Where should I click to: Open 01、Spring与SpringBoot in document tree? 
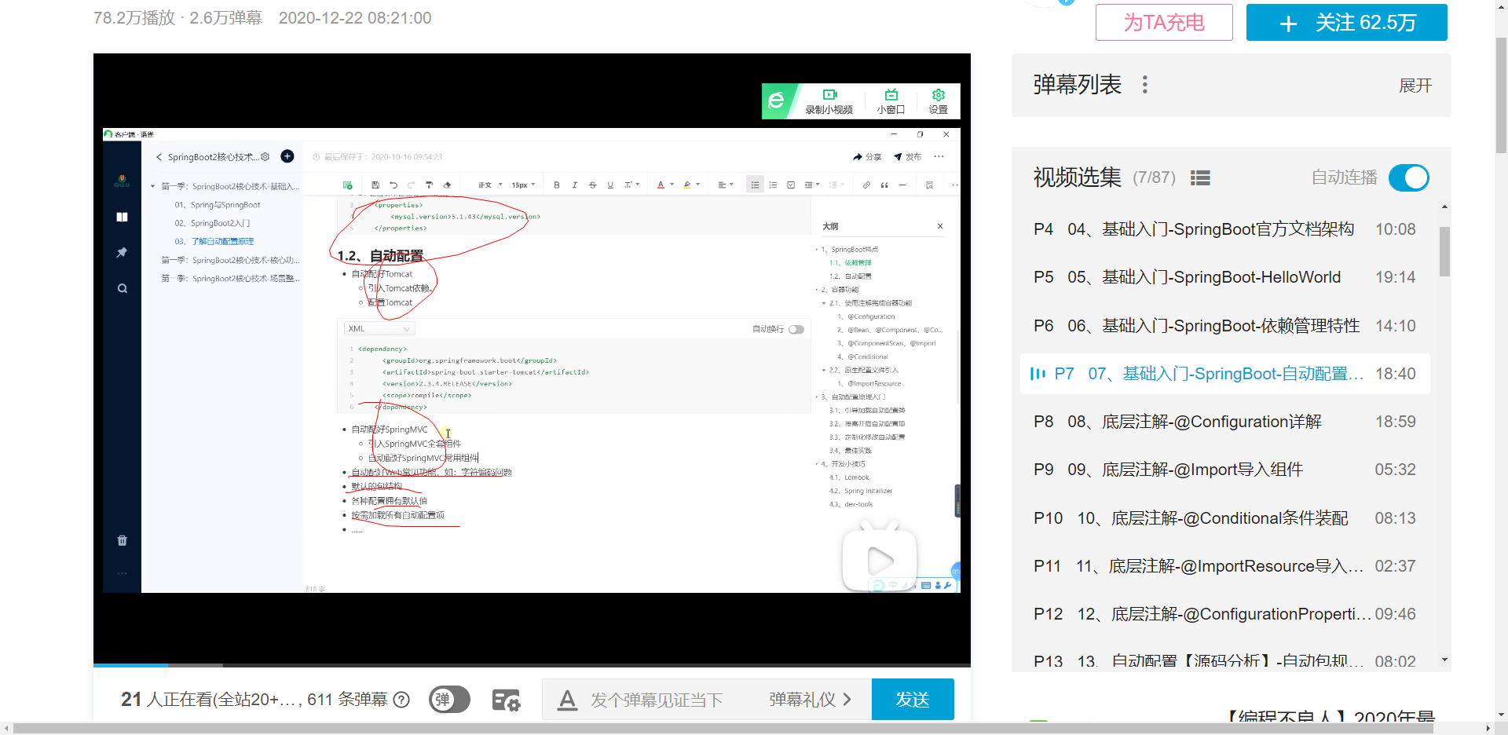(x=218, y=205)
